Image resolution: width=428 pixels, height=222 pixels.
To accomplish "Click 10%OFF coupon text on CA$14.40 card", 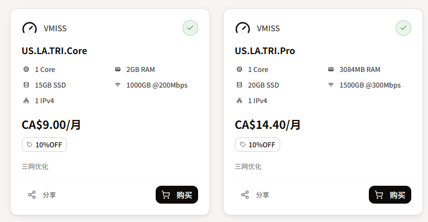I will (x=262, y=145).
